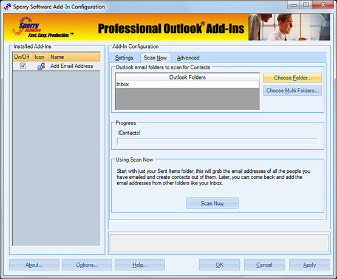Image resolution: width=337 pixels, height=279 pixels.
Task: Select the Inbox row in Outlook Folders
Action: click(x=187, y=84)
